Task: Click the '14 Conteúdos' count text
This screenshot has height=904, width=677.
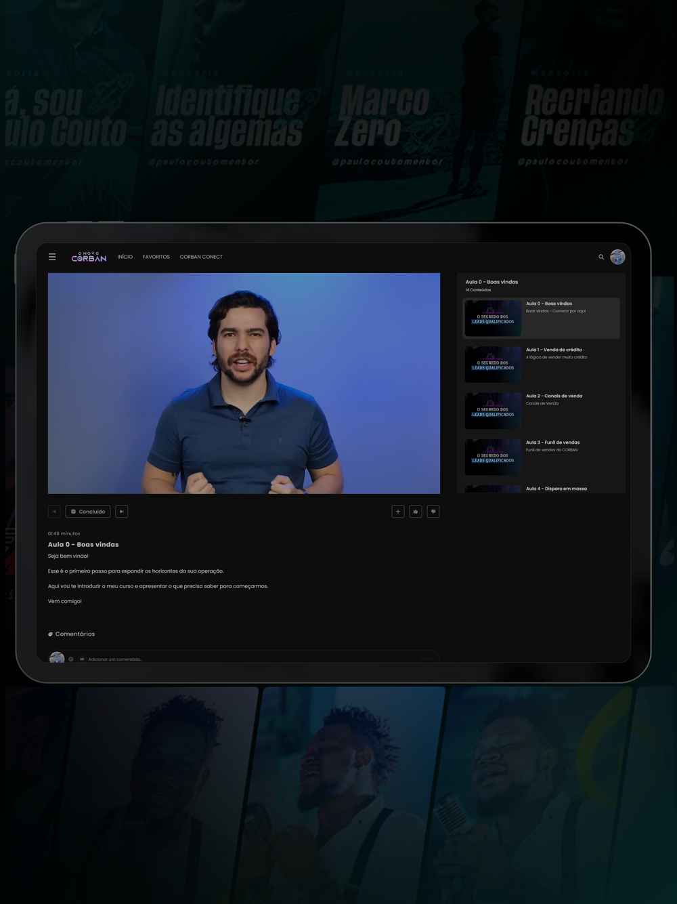Action: click(478, 290)
